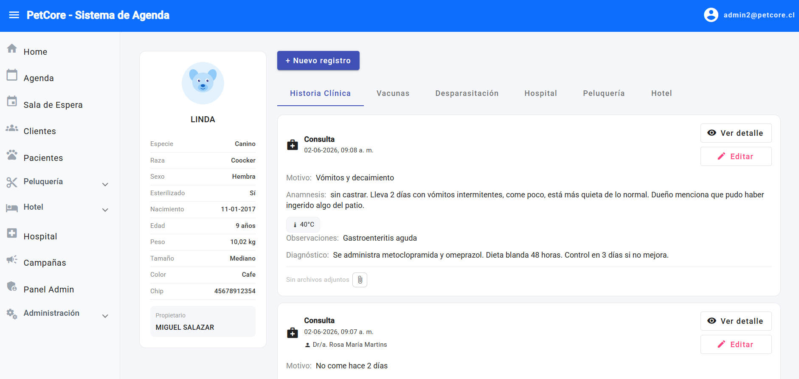Edit the 09:07 Consulta by Dr. Martins
Image resolution: width=799 pixels, height=379 pixels.
tap(736, 345)
